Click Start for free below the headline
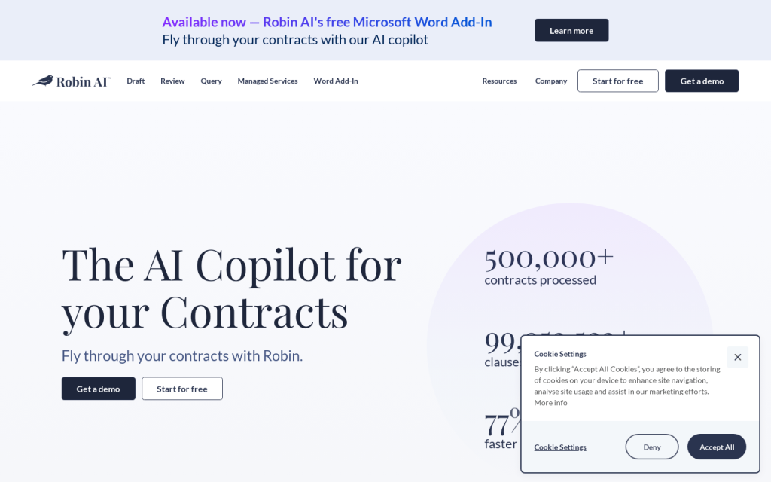The image size is (771, 482). click(182, 389)
